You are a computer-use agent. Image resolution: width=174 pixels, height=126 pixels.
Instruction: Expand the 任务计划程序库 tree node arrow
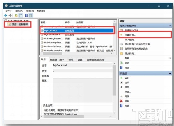click(x=6, y=24)
